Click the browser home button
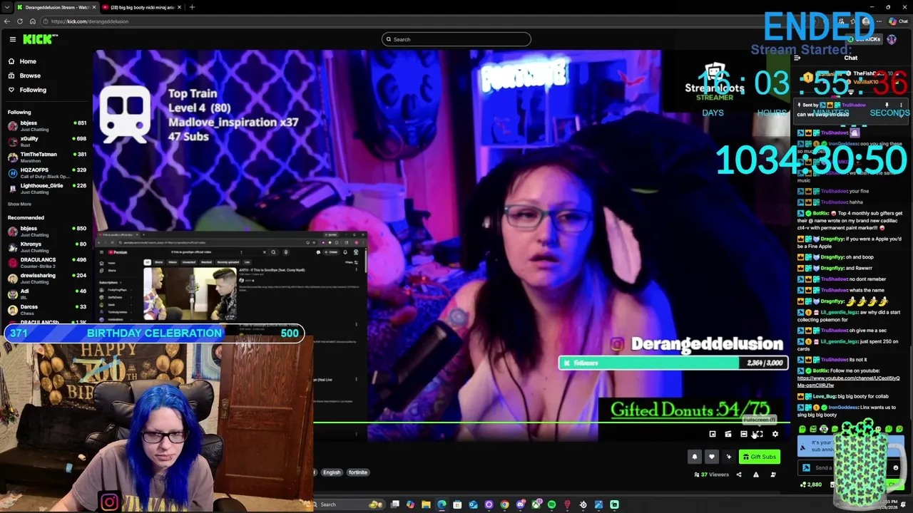Viewport: 913px width, 513px height. tap(33, 21)
